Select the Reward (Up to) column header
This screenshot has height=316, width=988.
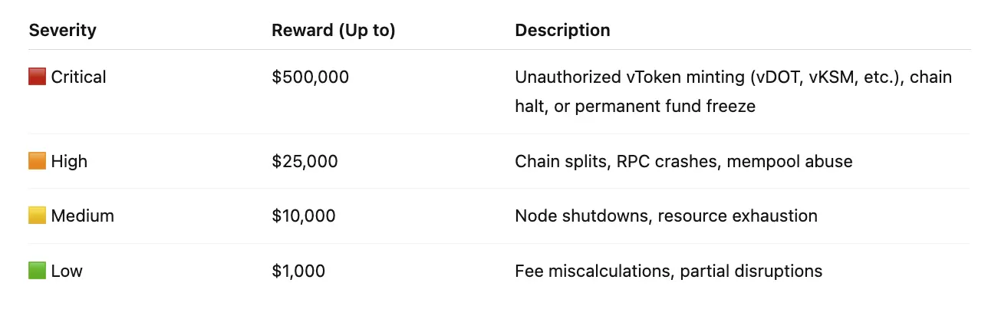pyautogui.click(x=334, y=31)
